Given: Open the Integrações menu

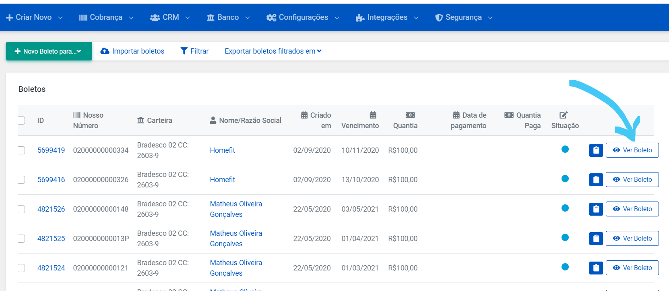Looking at the screenshot, I should pyautogui.click(x=387, y=17).
